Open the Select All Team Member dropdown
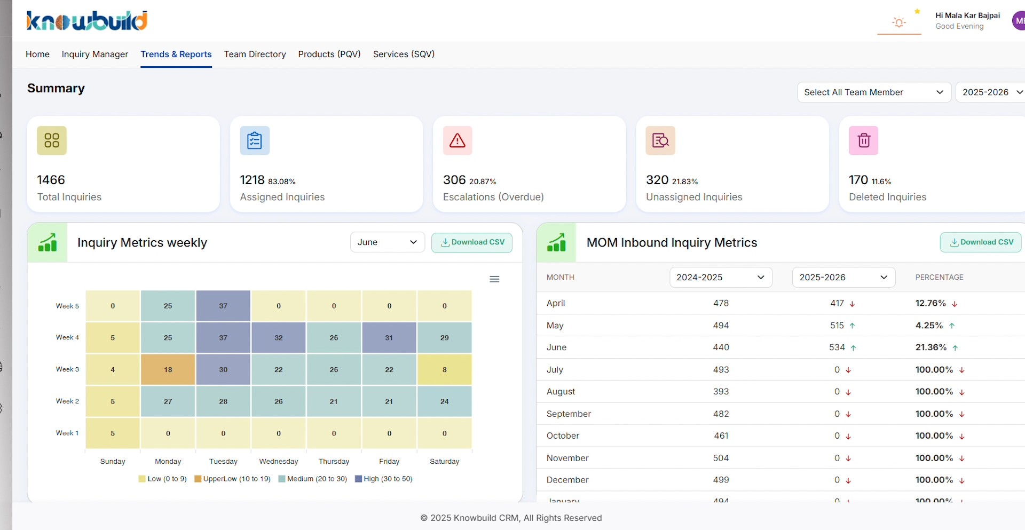 pos(873,92)
